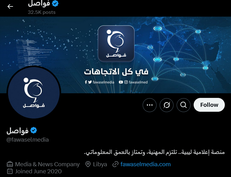Follow the fawaselmedia account
Screen dimensions: 231x177
209,105
